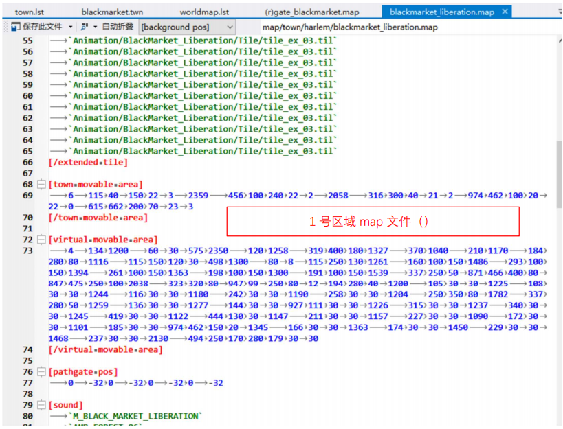The width and height of the screenshot is (563, 429).
Task: Open the [background pos] section combo box
Action: click(186, 27)
